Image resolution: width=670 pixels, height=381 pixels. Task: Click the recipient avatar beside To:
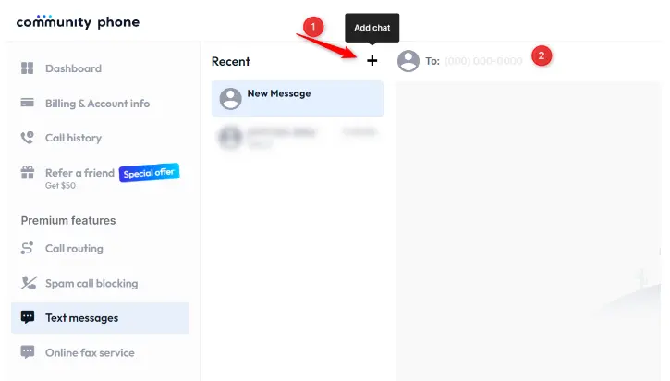tap(408, 61)
